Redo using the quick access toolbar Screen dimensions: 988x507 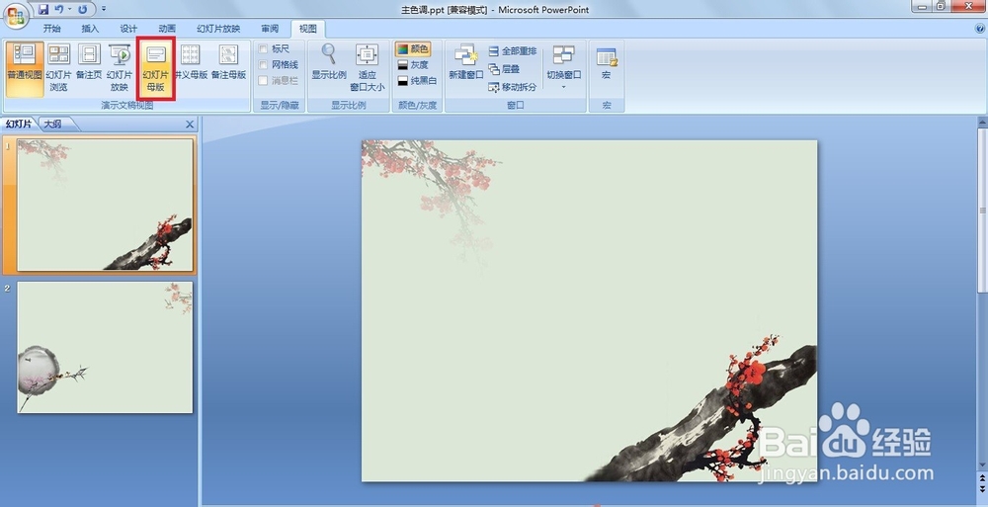coord(83,10)
